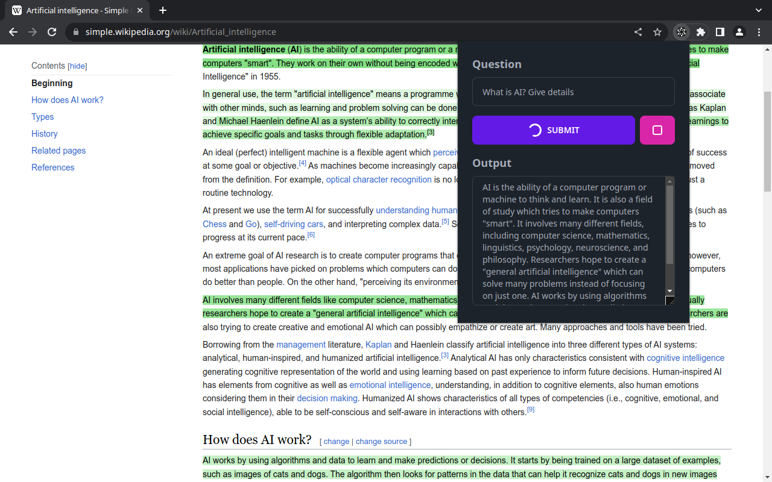
Task: Open the Chrome three-dot menu
Action: pyautogui.click(x=758, y=32)
